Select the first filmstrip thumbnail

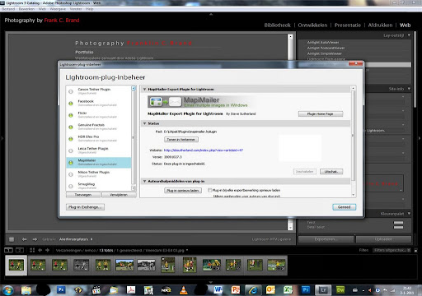(16, 265)
